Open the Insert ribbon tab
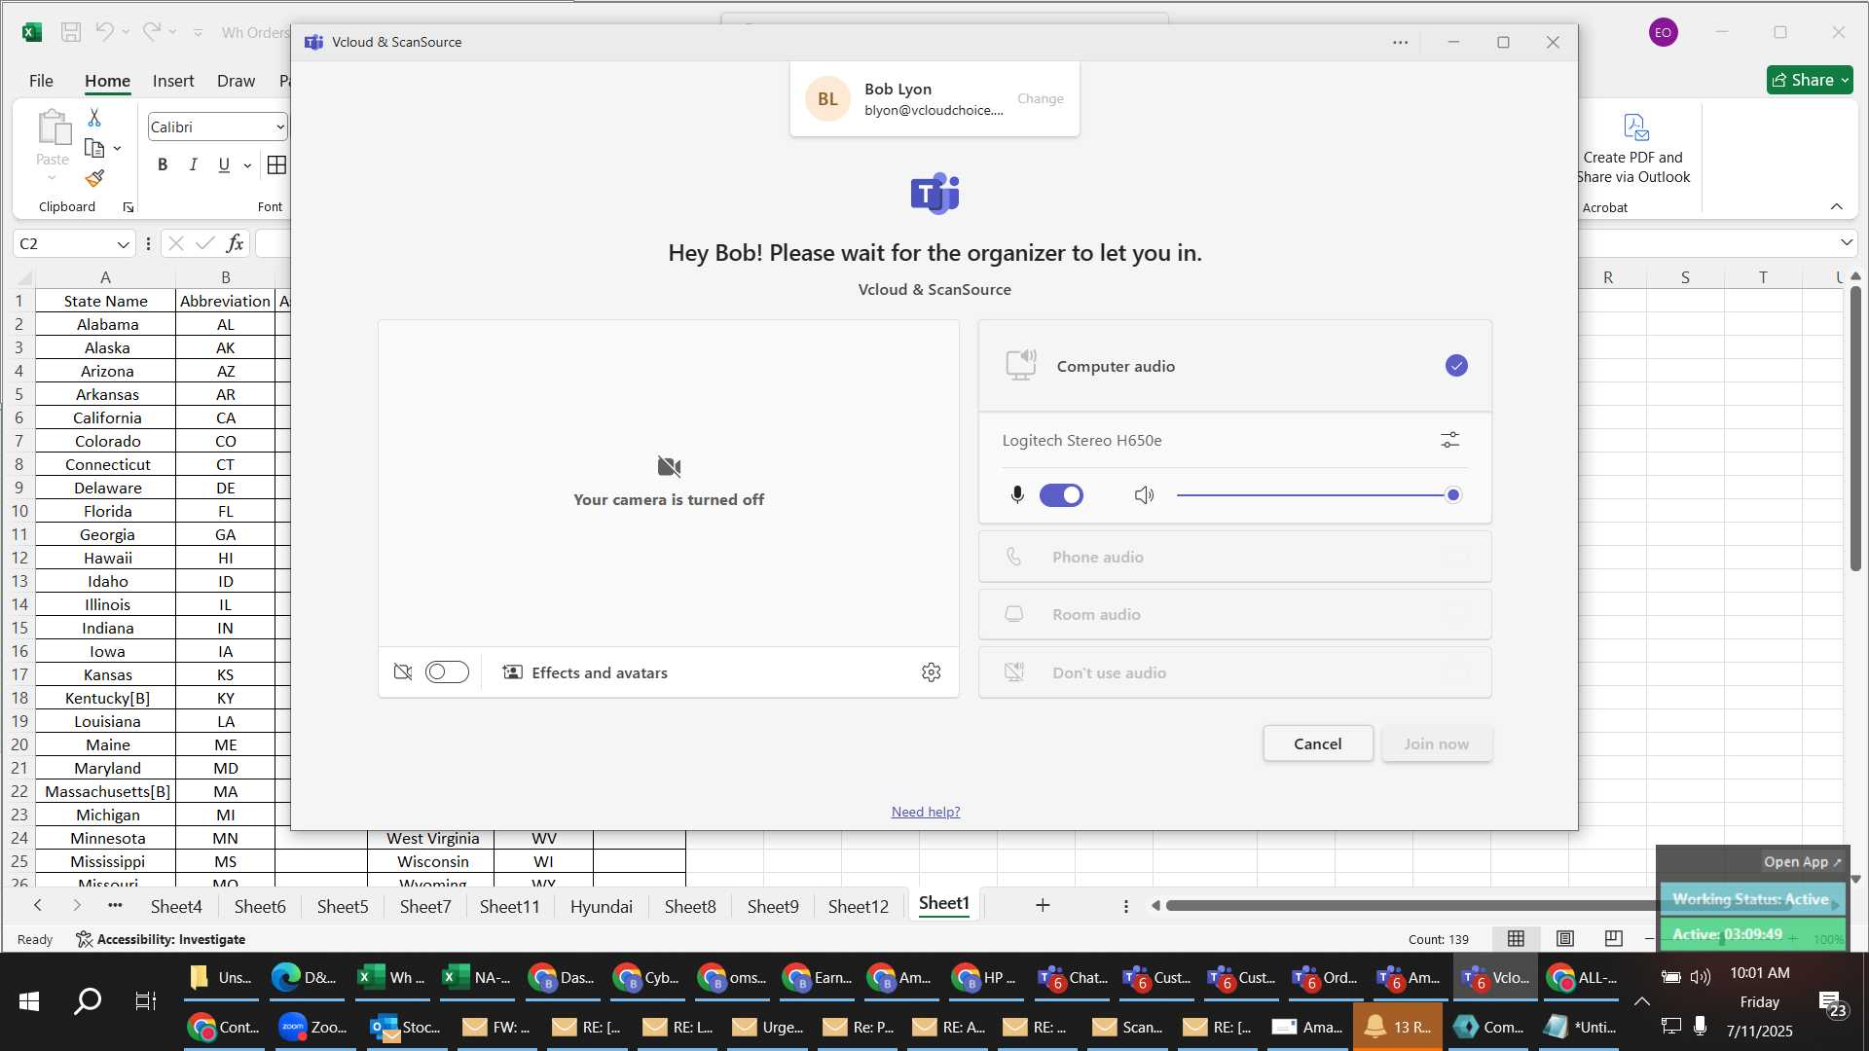Image resolution: width=1869 pixels, height=1051 pixels. tap(173, 81)
